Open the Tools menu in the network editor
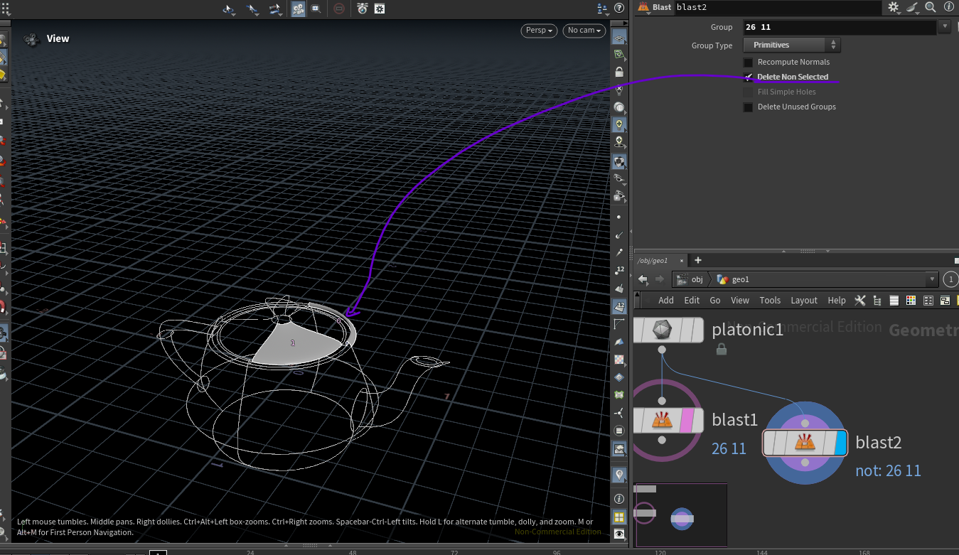The height and width of the screenshot is (555, 959). [770, 300]
